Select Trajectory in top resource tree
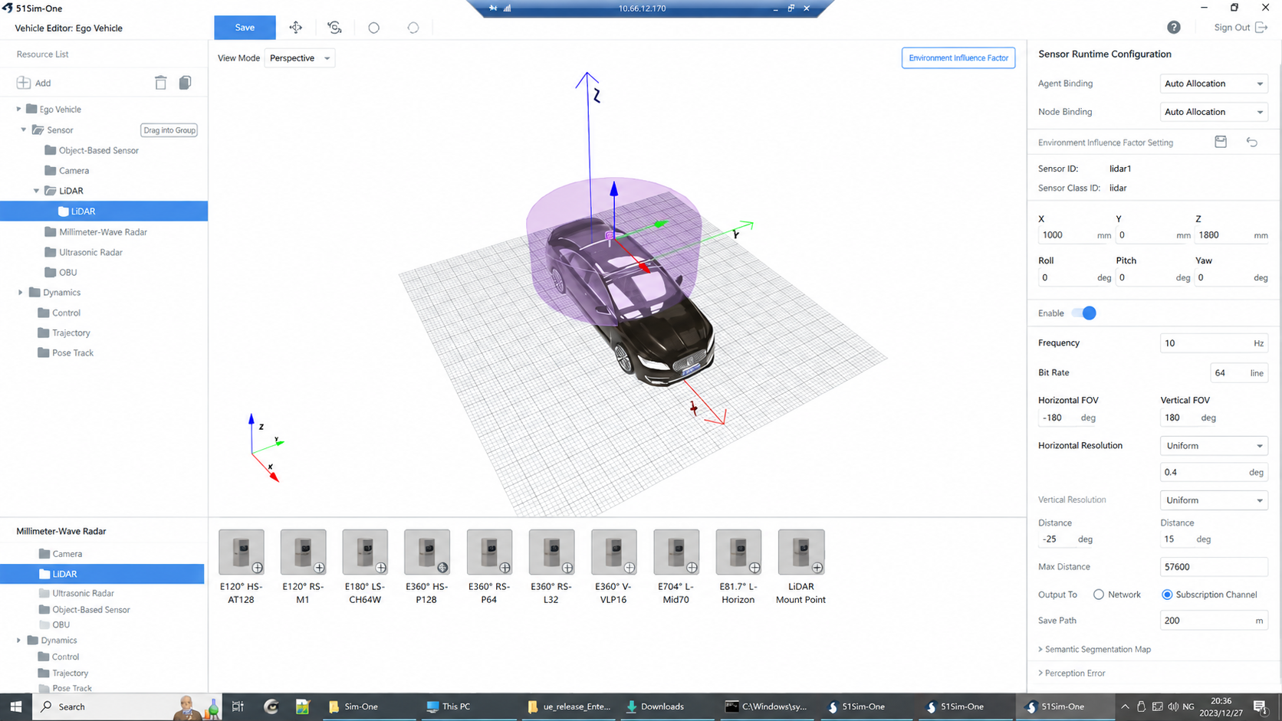This screenshot has height=721, width=1282. (x=71, y=333)
